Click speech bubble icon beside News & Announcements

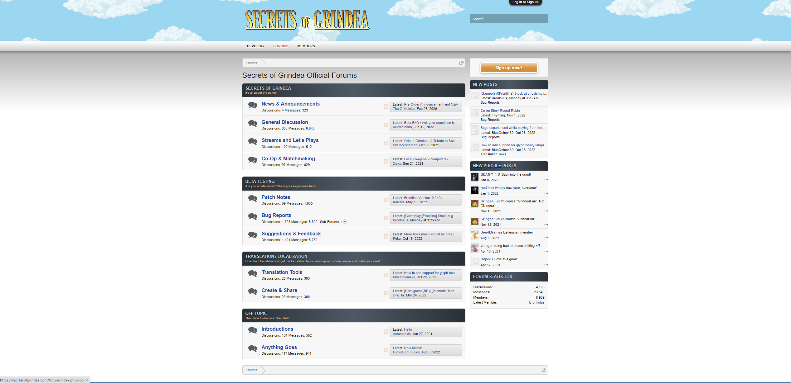coord(253,105)
